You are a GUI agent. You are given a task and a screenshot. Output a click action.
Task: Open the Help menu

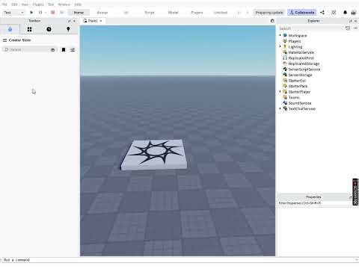point(78,4)
